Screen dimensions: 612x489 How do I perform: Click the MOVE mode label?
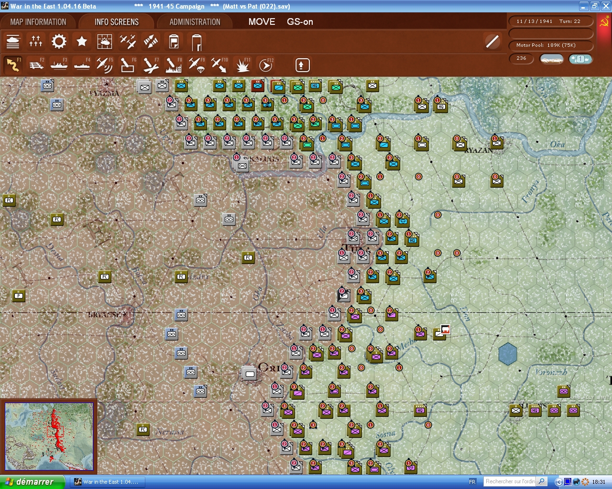click(262, 22)
